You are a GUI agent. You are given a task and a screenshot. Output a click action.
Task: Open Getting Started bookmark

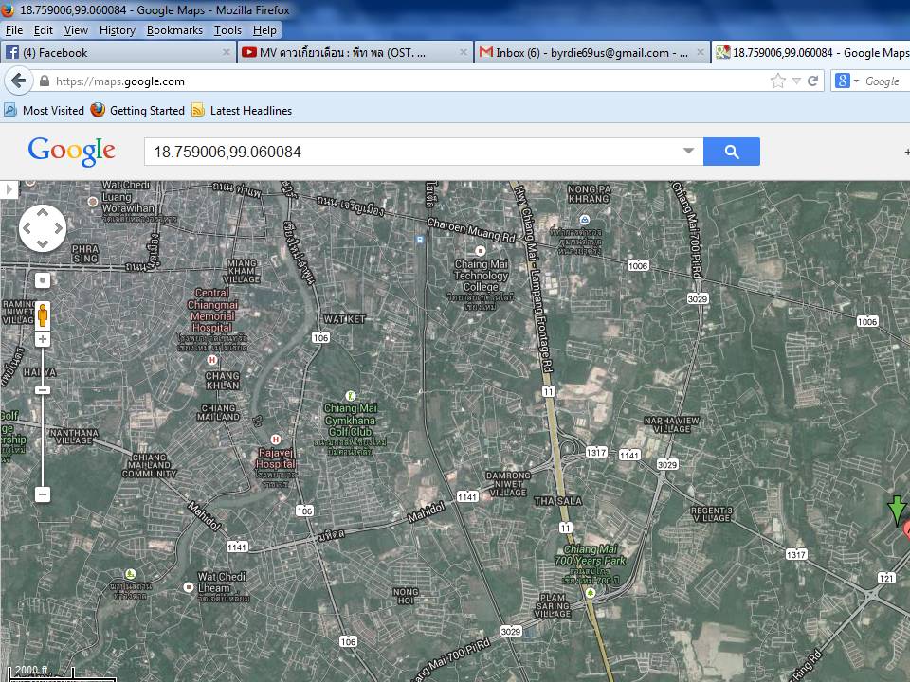pos(138,110)
